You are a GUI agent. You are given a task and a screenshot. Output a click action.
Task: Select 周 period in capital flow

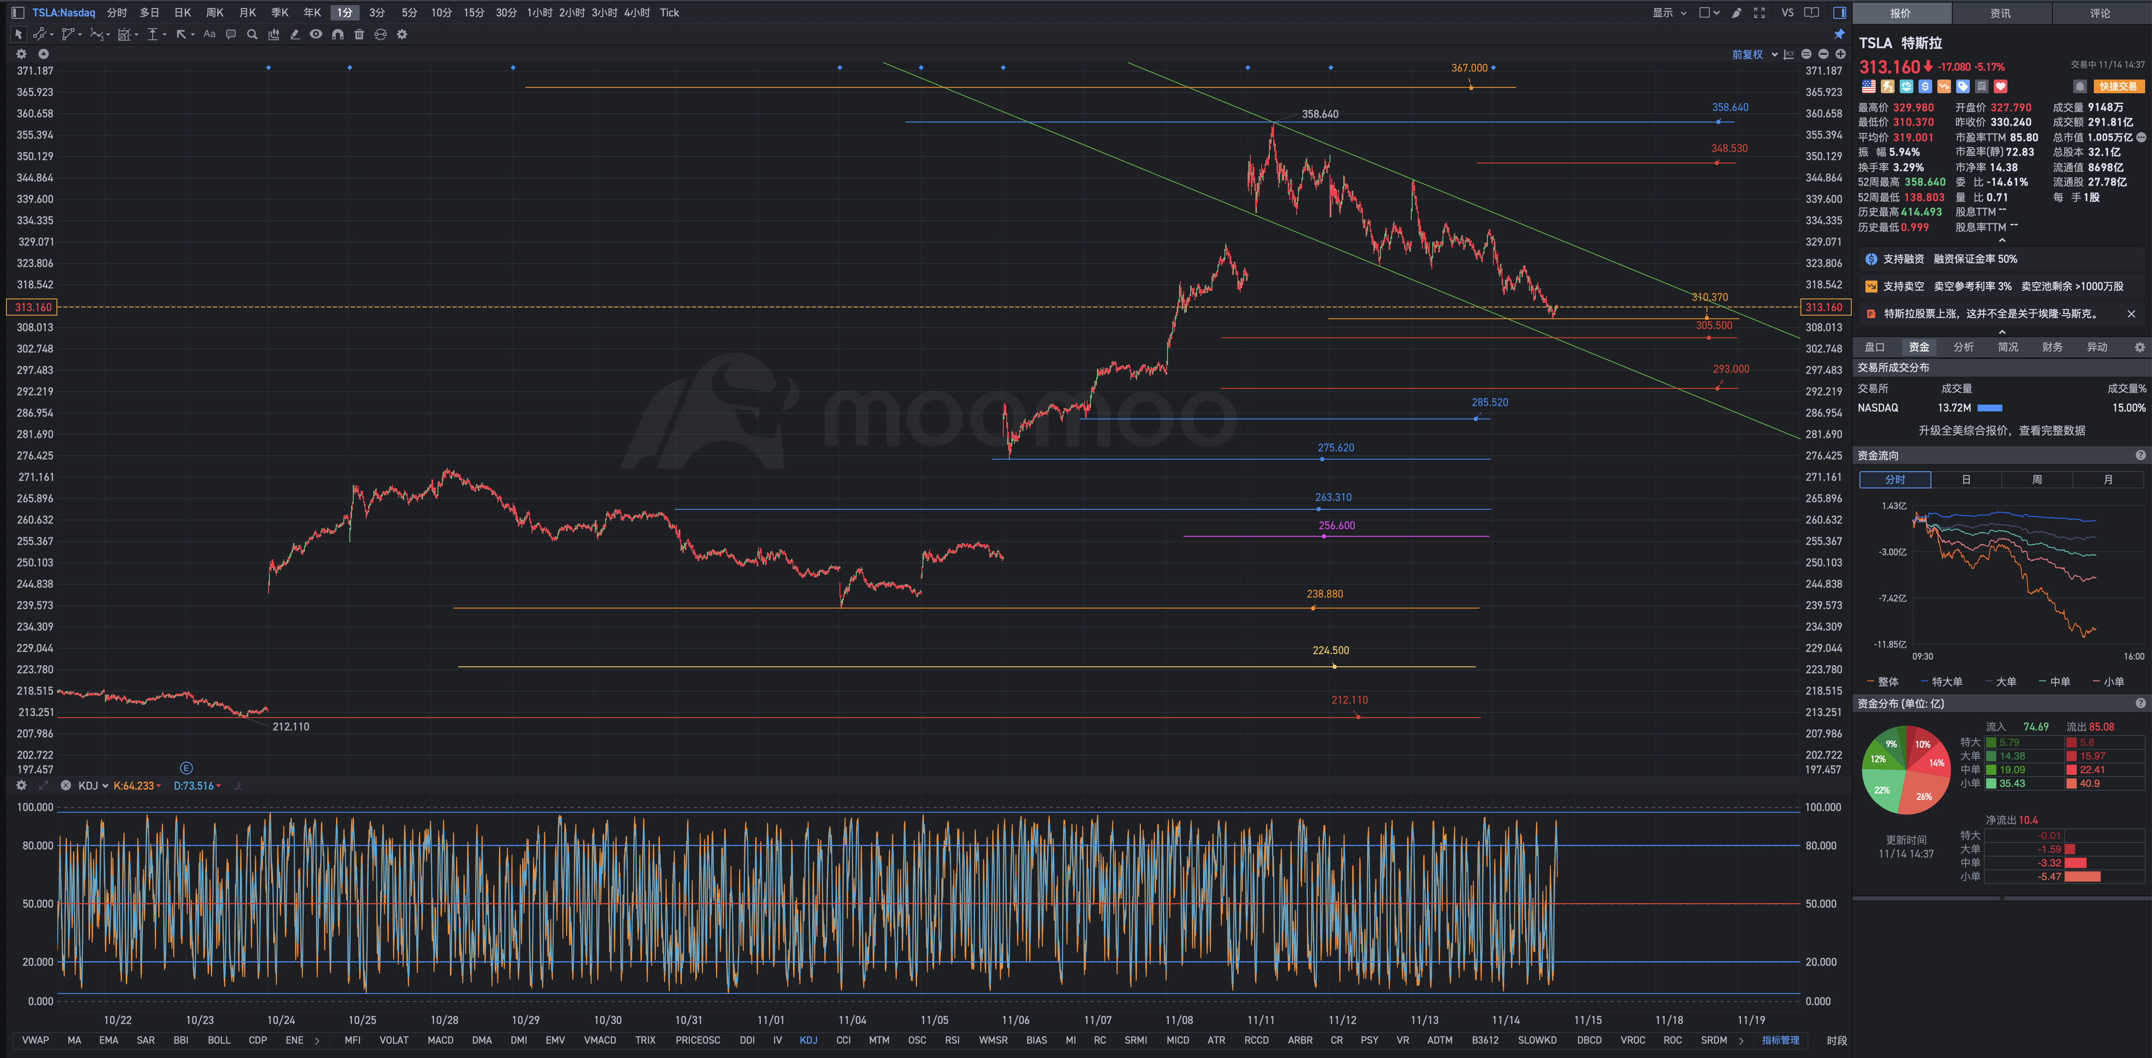coord(2037,480)
